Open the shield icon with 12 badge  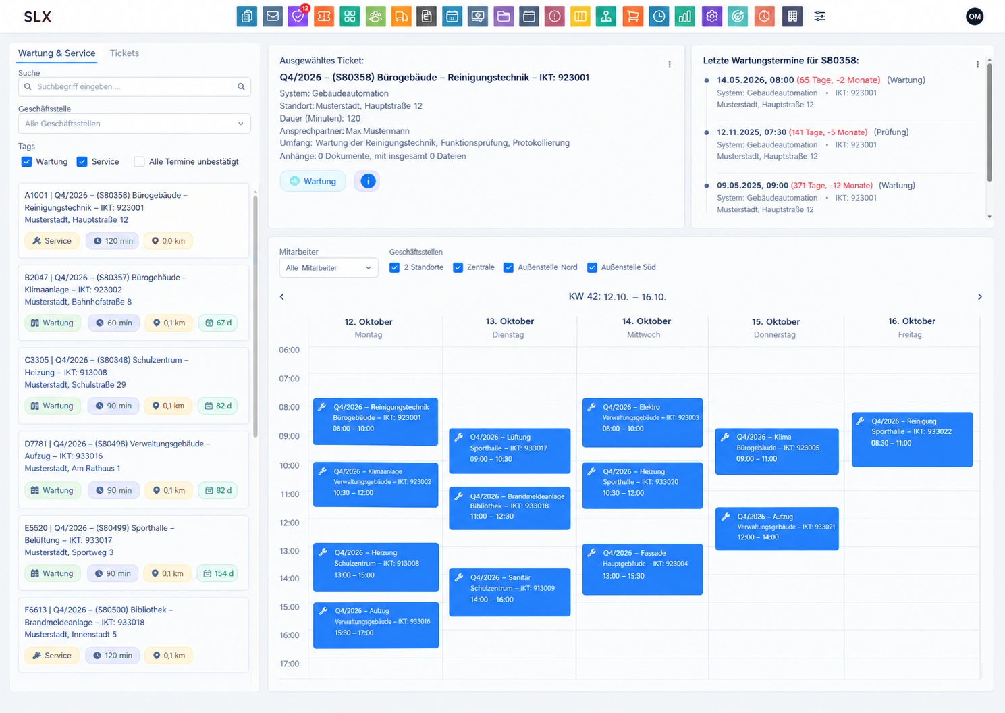[x=298, y=16]
